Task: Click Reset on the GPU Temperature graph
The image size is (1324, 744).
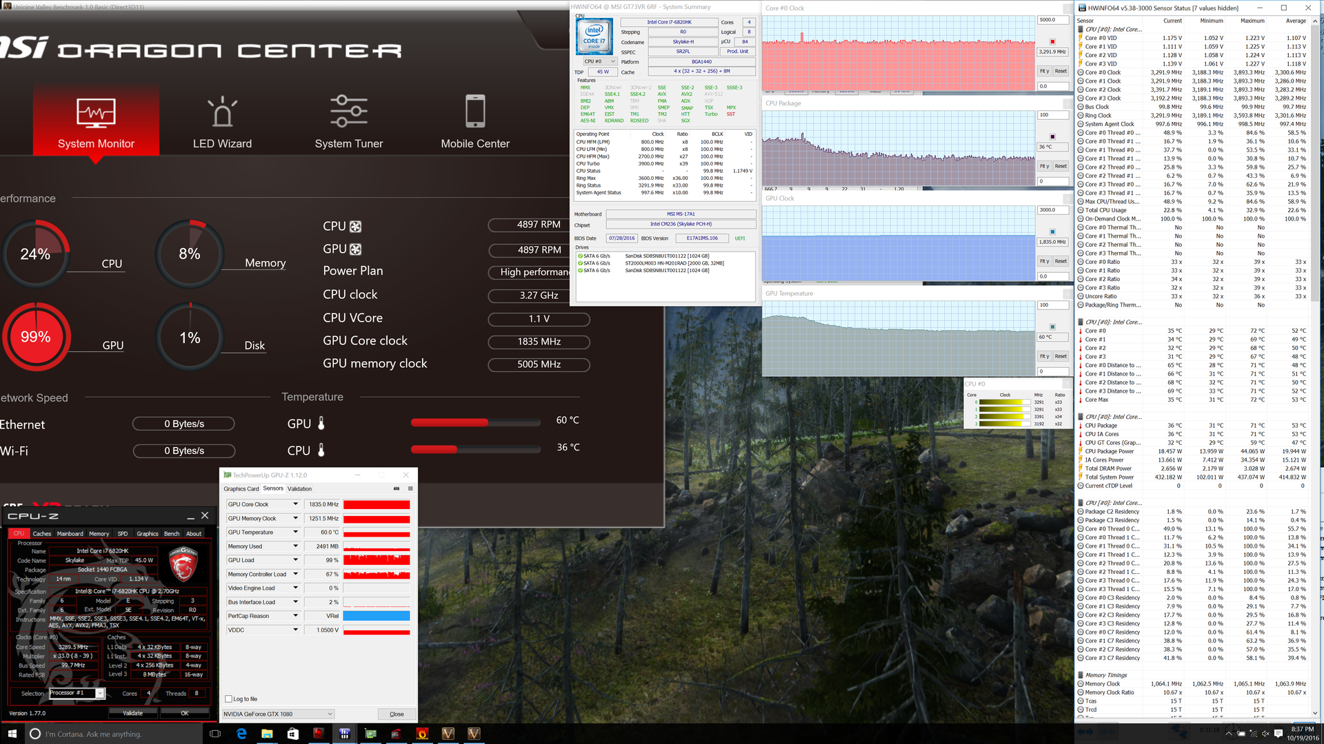Action: click(1061, 356)
